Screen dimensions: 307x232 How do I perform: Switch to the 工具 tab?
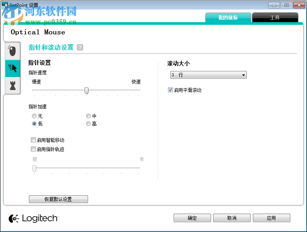coord(275,18)
